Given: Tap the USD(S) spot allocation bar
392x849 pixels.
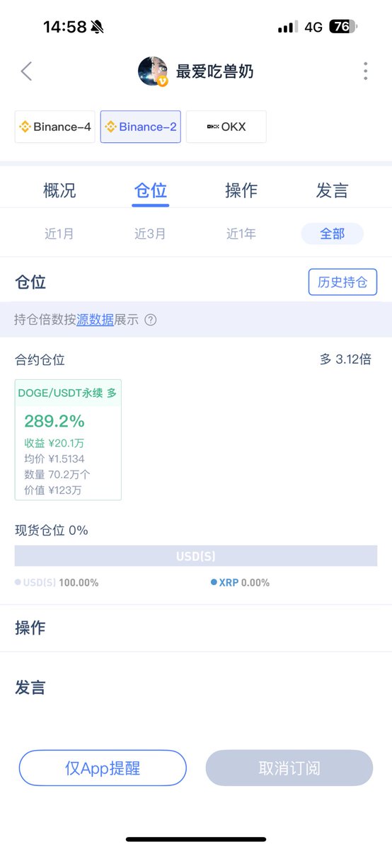Looking at the screenshot, I should (x=196, y=556).
